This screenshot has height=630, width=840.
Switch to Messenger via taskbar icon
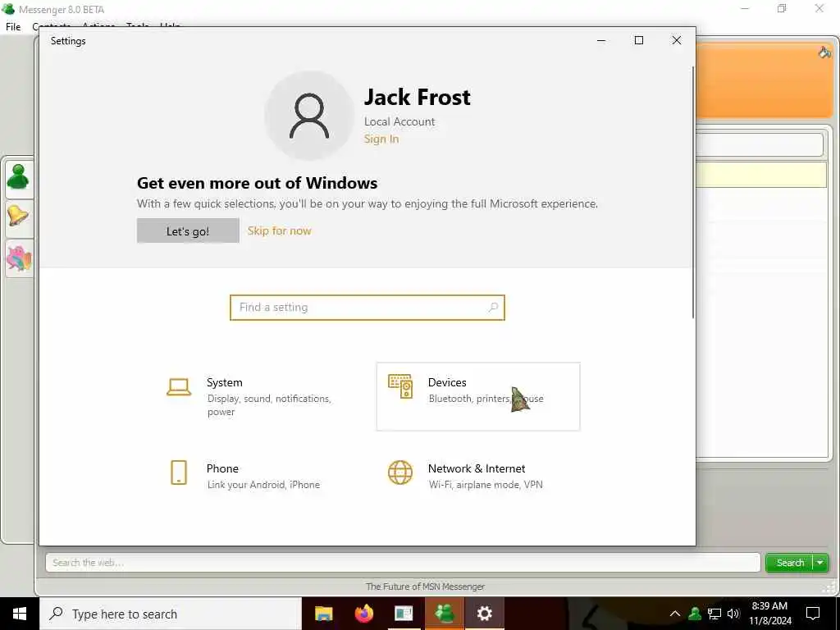click(445, 614)
